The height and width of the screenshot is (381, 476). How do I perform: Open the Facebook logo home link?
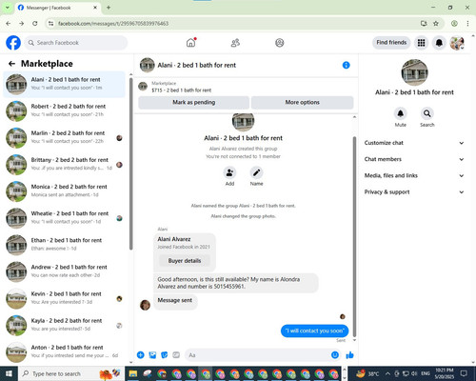(13, 43)
